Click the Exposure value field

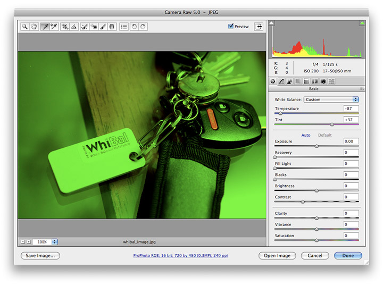pos(351,141)
